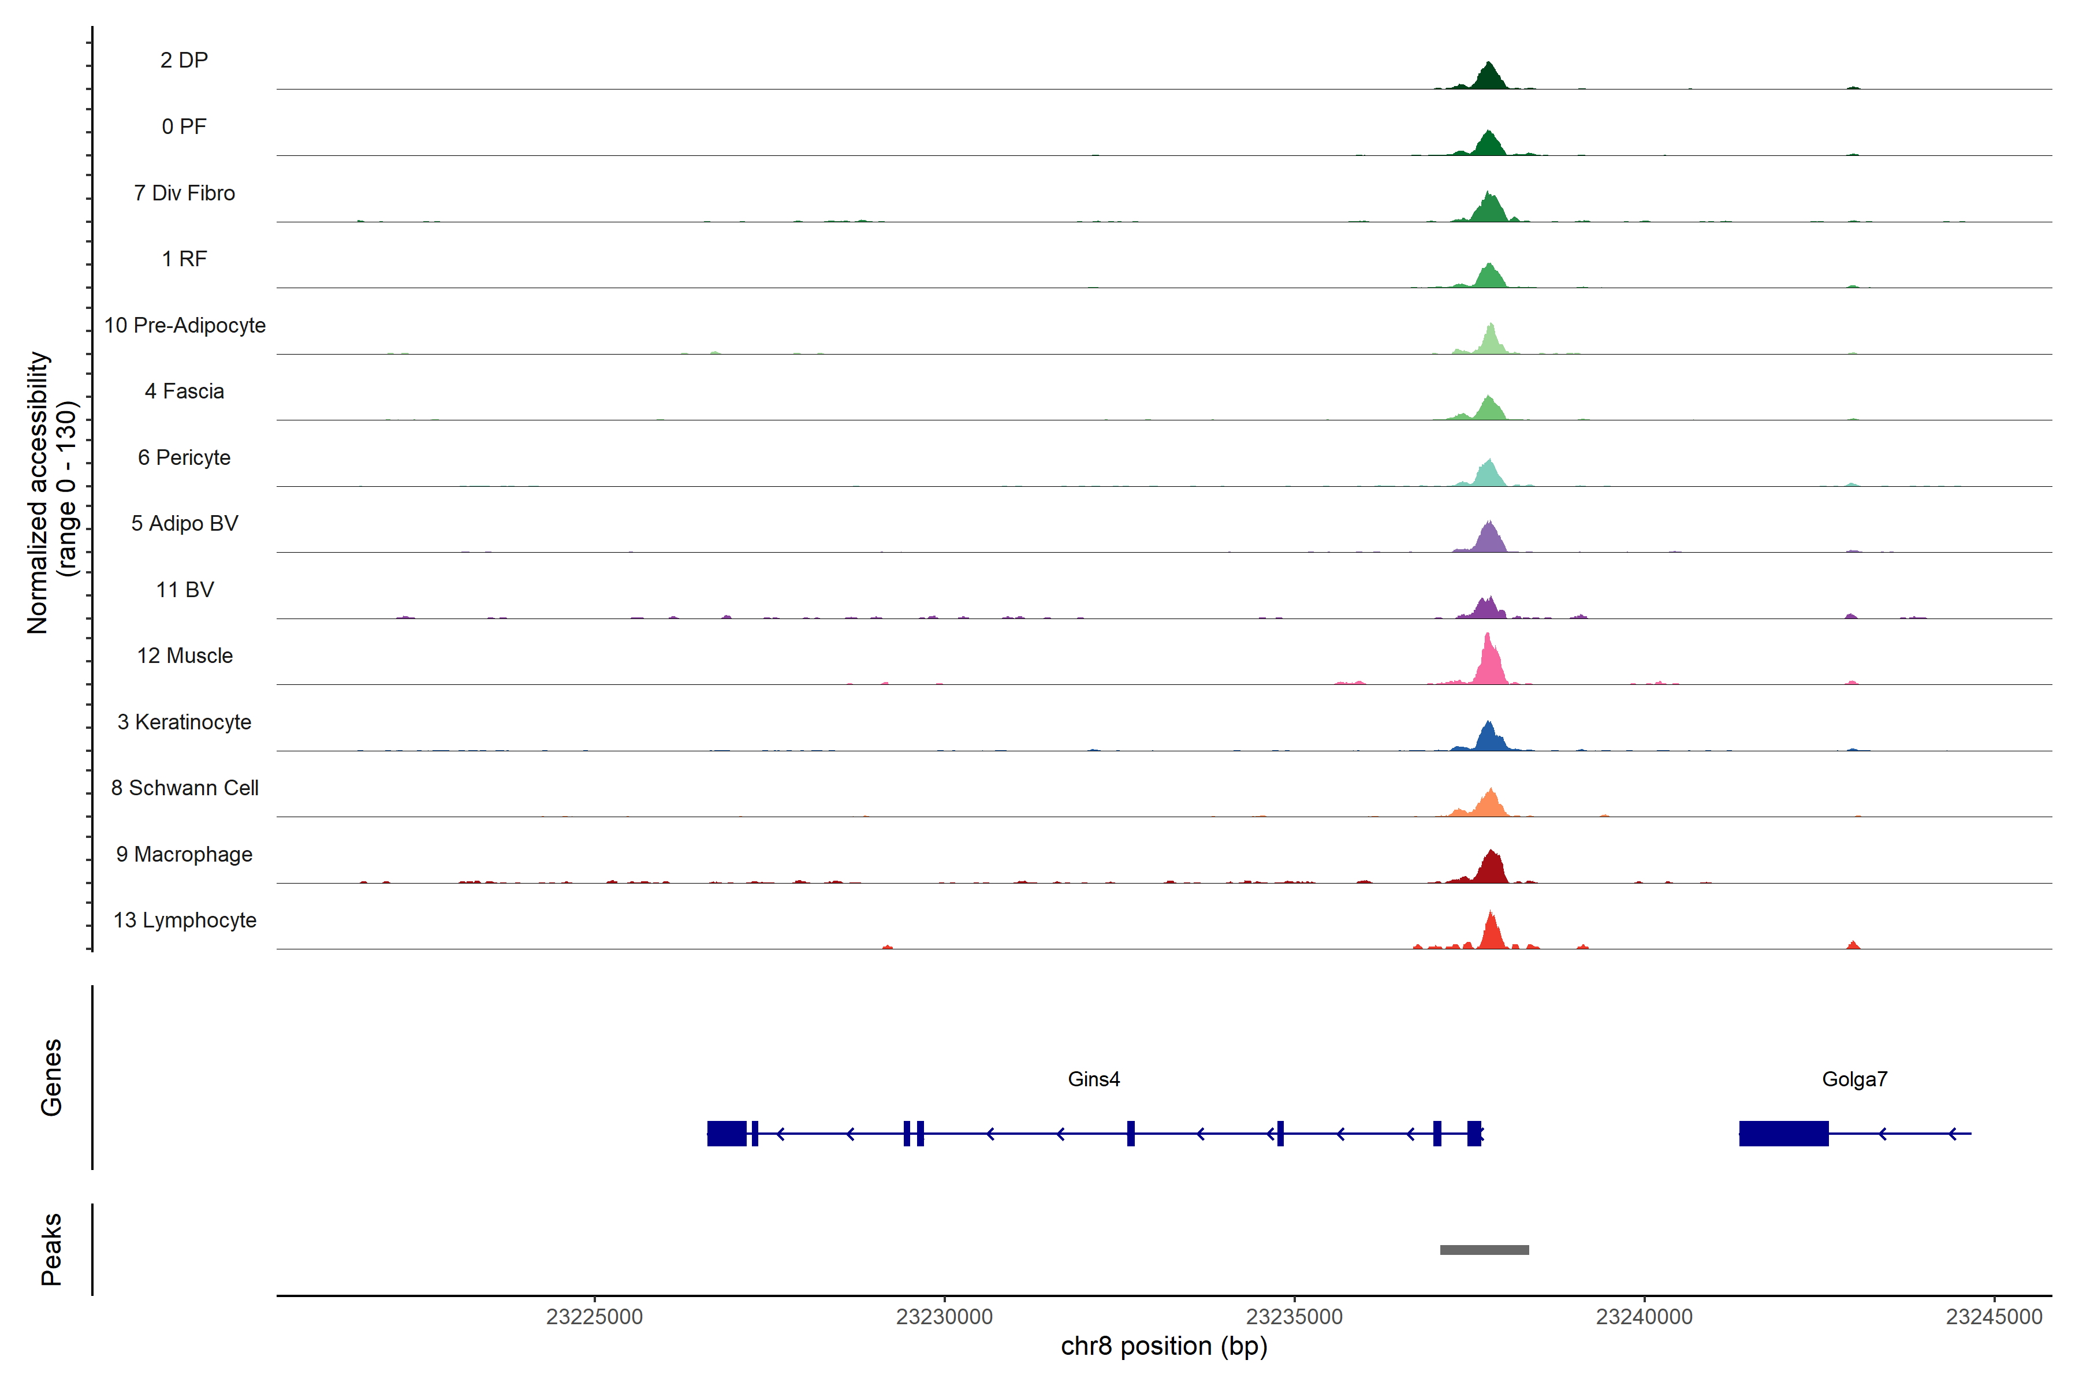Click the 23235000 axis tick label
This screenshot has height=1386, width=2079.
(x=1294, y=1317)
